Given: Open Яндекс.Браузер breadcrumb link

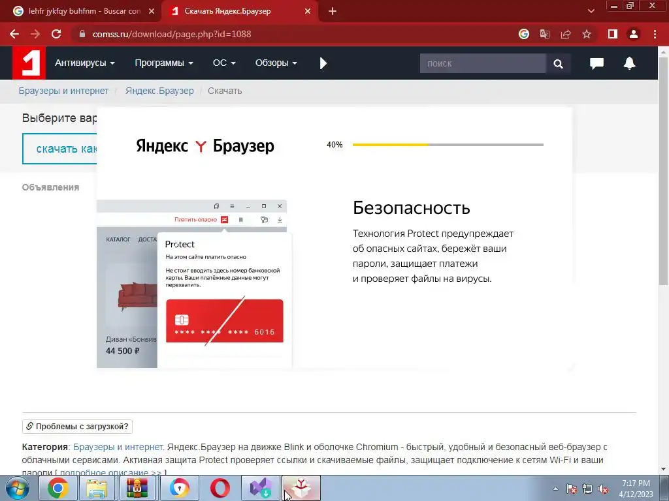Looking at the screenshot, I should tap(159, 91).
